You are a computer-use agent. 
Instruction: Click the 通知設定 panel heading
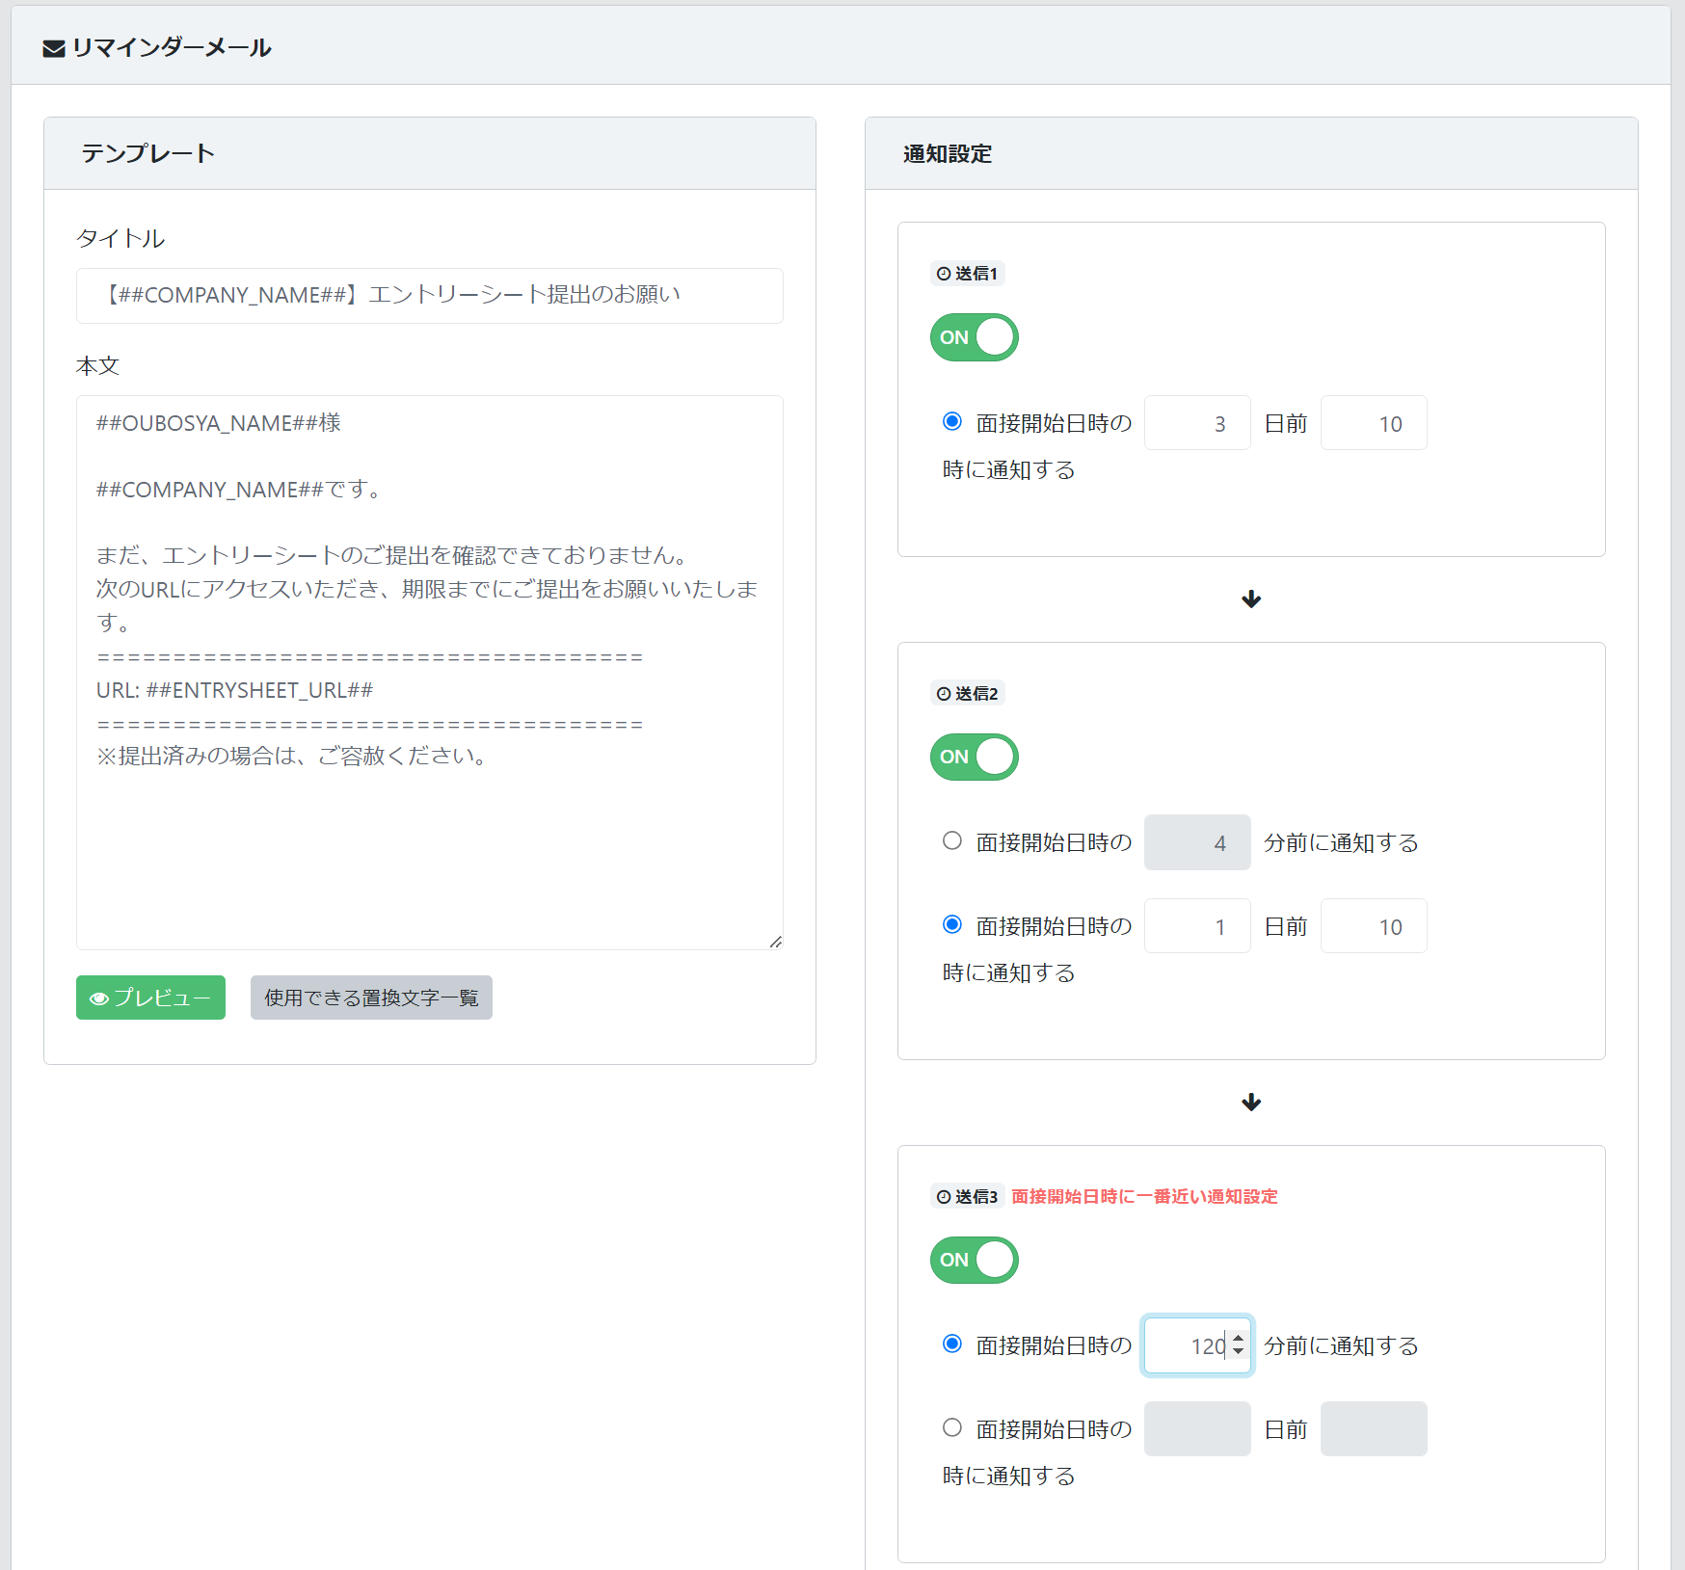(x=948, y=154)
